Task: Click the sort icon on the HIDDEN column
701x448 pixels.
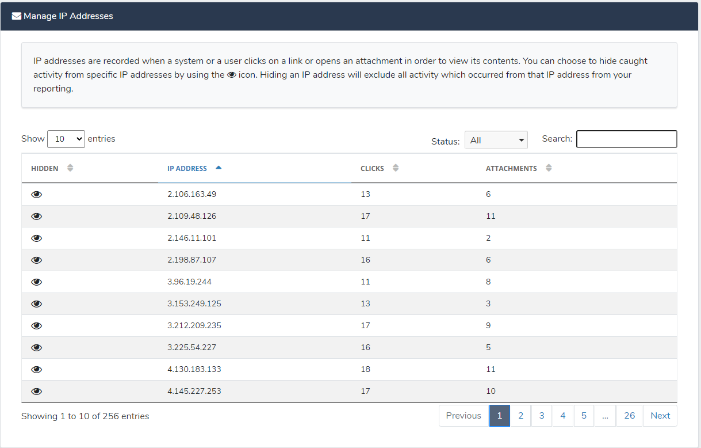Action: 70,168
